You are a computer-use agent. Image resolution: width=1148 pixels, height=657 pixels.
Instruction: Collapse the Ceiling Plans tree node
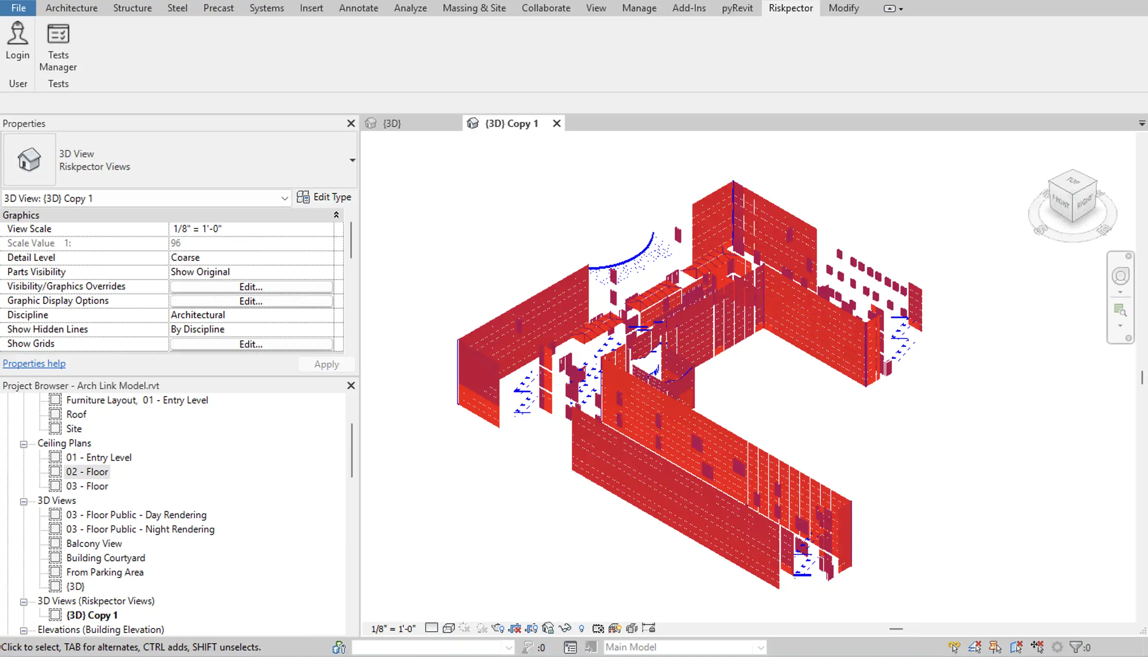[24, 444]
